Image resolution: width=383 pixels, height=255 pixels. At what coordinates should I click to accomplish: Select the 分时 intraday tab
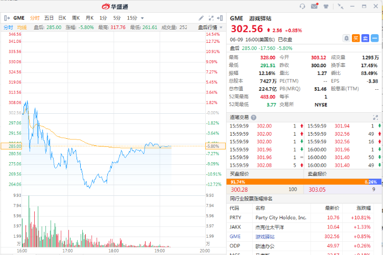point(35,18)
